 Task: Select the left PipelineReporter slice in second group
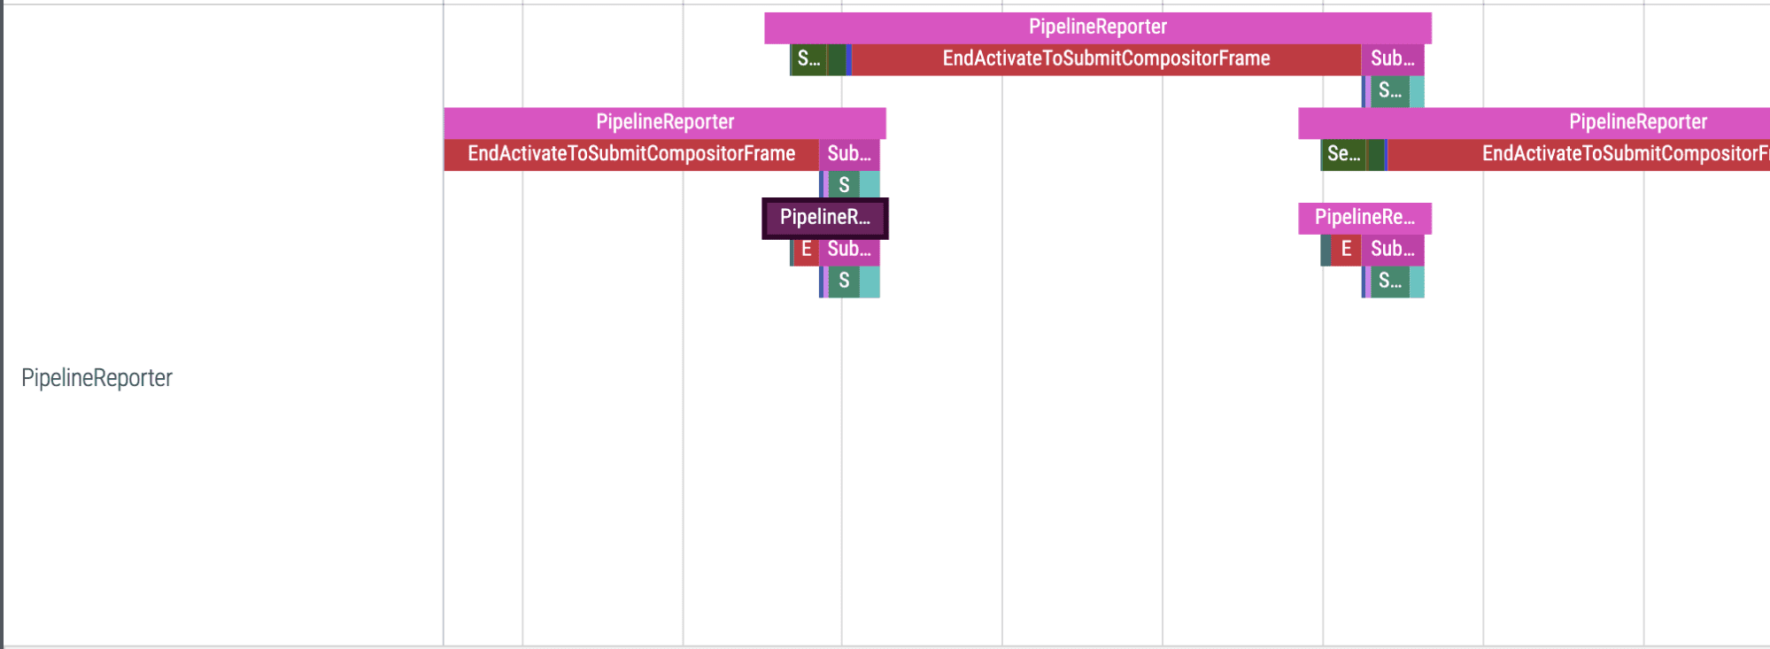pyautogui.click(x=664, y=122)
